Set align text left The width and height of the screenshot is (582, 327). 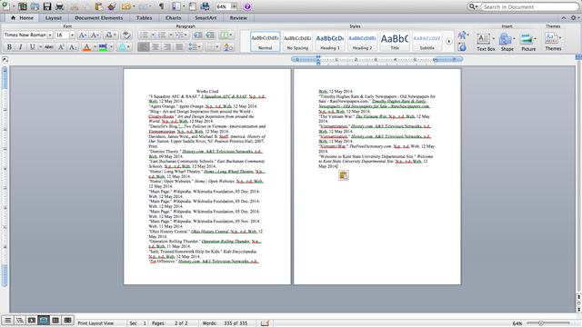tap(144, 47)
